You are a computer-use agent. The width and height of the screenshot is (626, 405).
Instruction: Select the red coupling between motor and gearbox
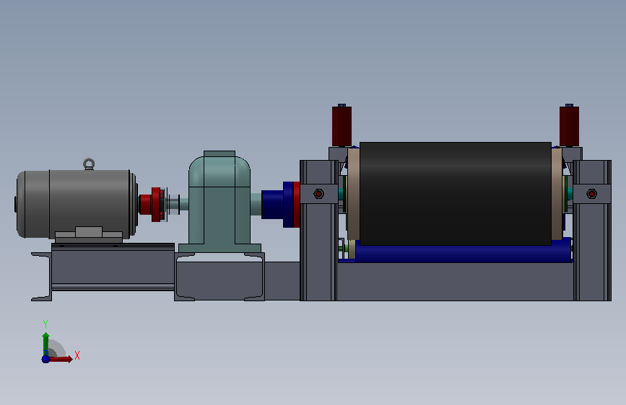coord(152,204)
